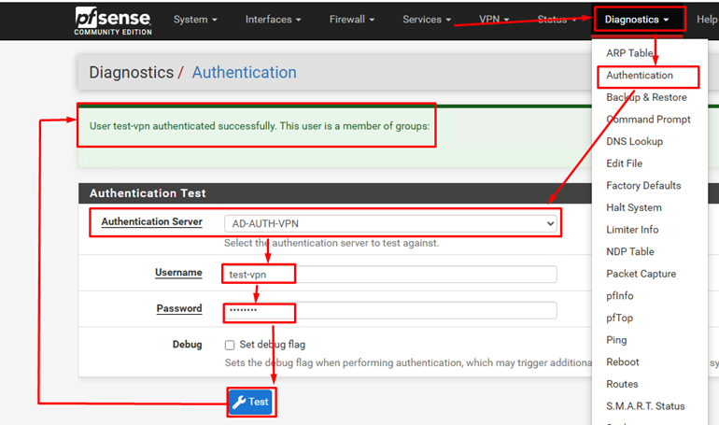Click the Username input field
The height and width of the screenshot is (425, 719).
(389, 274)
